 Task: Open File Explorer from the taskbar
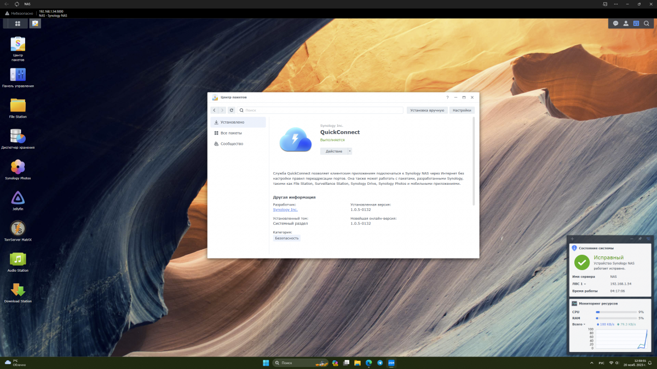click(x=357, y=363)
